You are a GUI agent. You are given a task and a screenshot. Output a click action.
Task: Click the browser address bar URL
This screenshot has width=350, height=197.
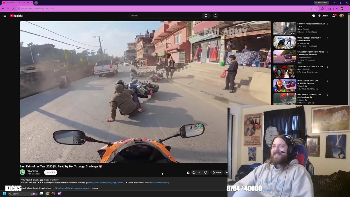pyautogui.click(x=38, y=9)
